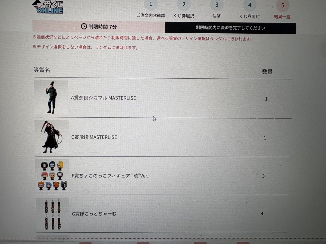Open the Nara Shikamaru figure thumbnail
This screenshot has height=244, width=326.
tap(51, 98)
